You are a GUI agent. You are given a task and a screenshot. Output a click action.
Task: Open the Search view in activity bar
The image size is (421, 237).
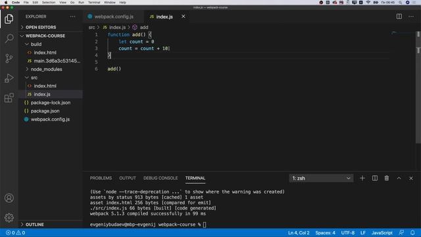[x=9, y=38]
